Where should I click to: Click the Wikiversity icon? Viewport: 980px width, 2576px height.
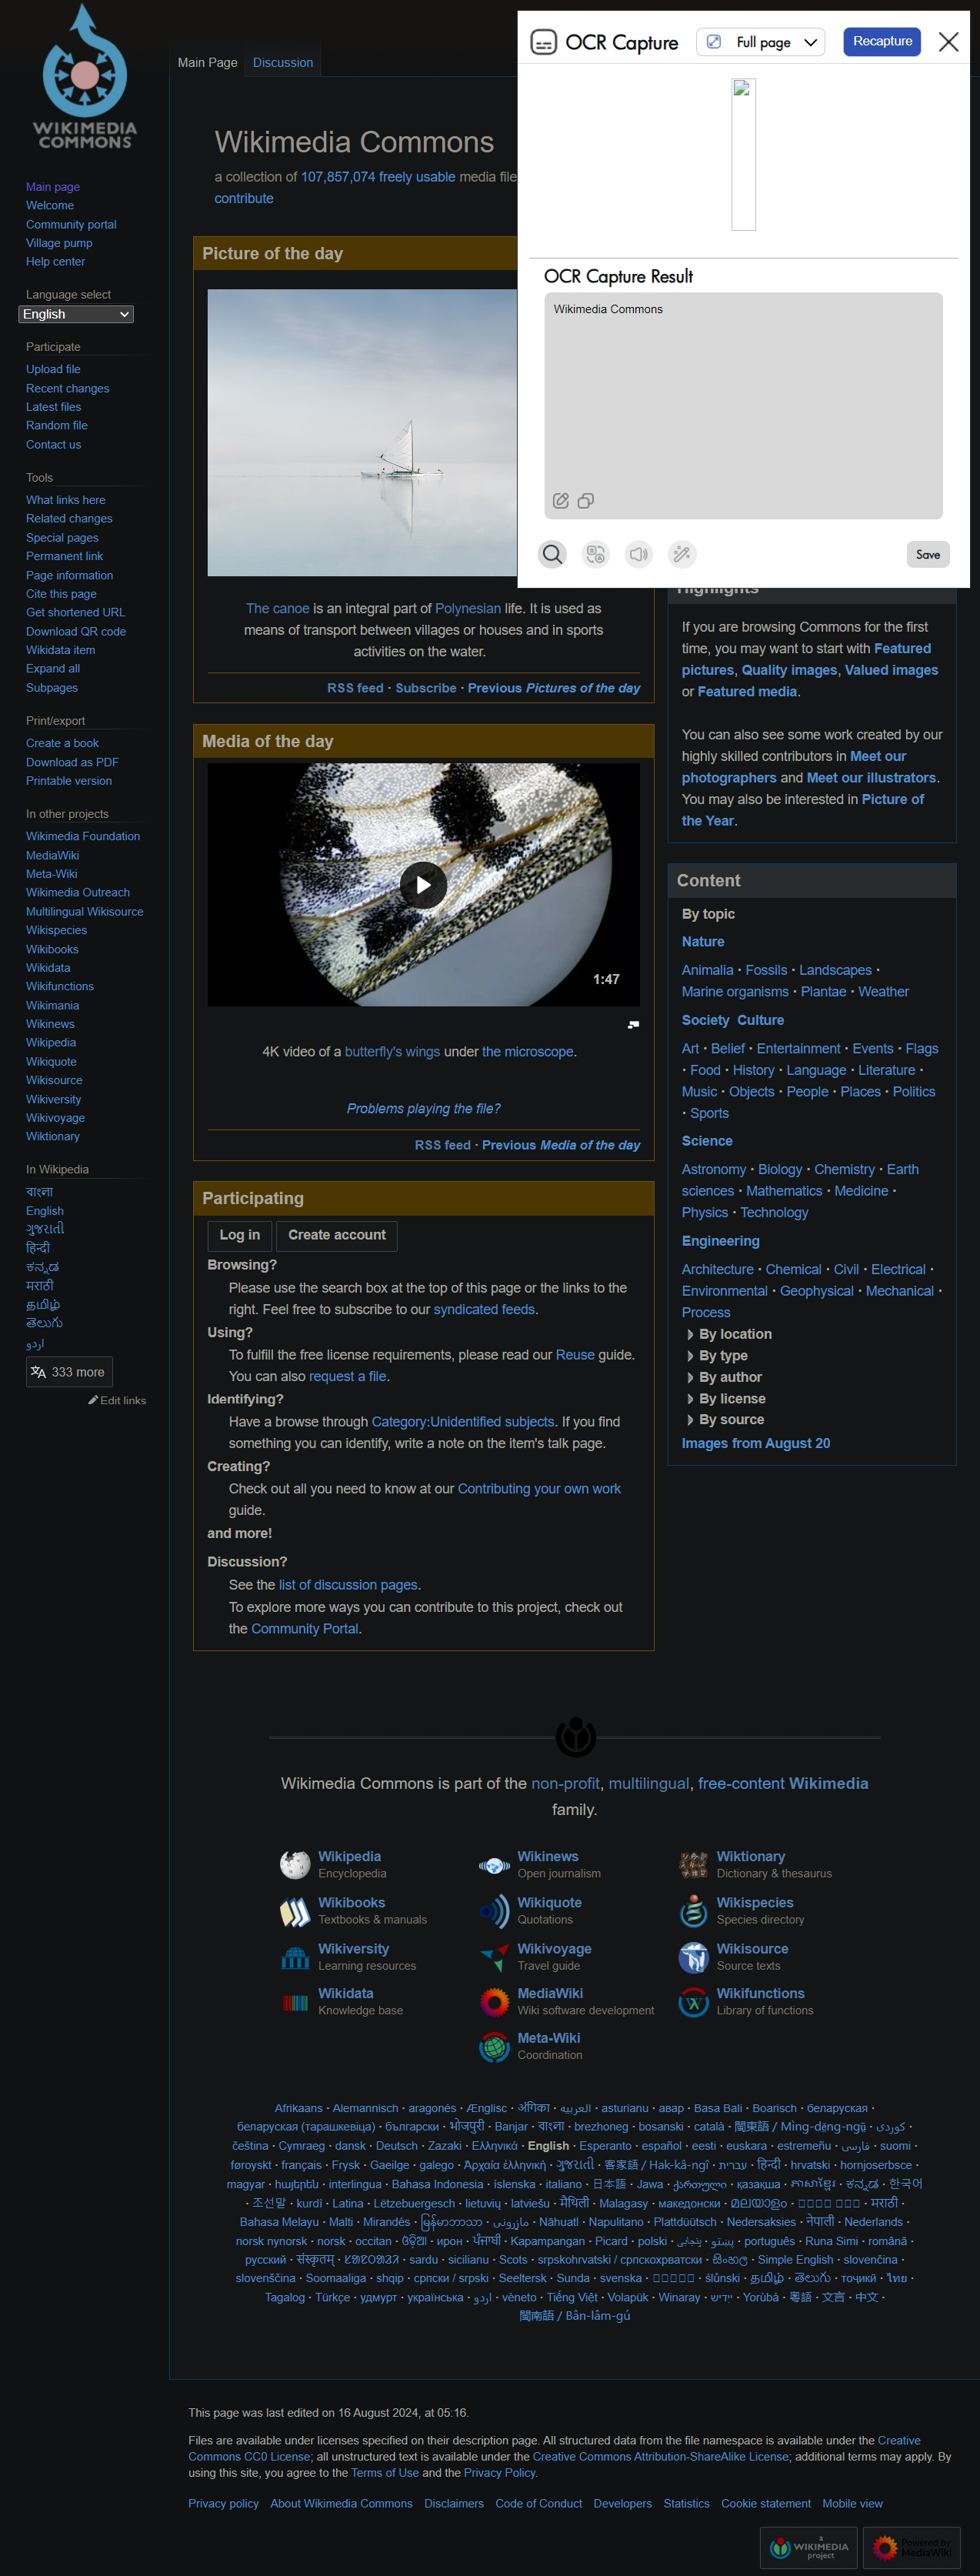(295, 1958)
